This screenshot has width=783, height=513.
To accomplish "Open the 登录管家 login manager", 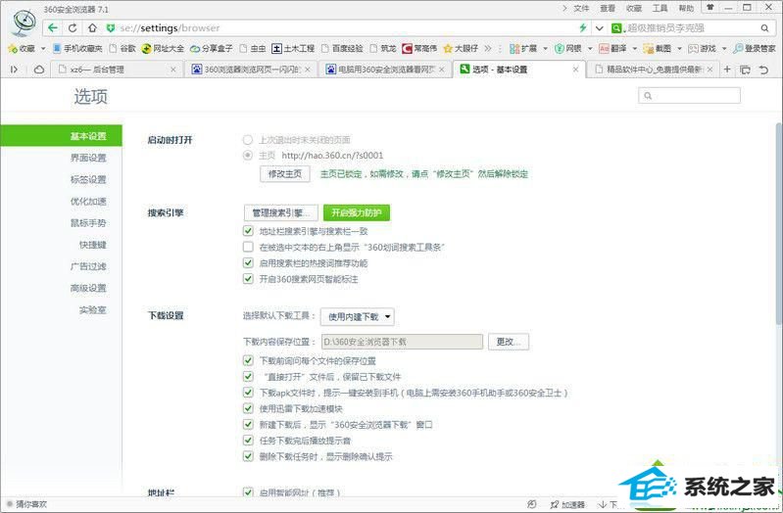I will pyautogui.click(x=754, y=48).
